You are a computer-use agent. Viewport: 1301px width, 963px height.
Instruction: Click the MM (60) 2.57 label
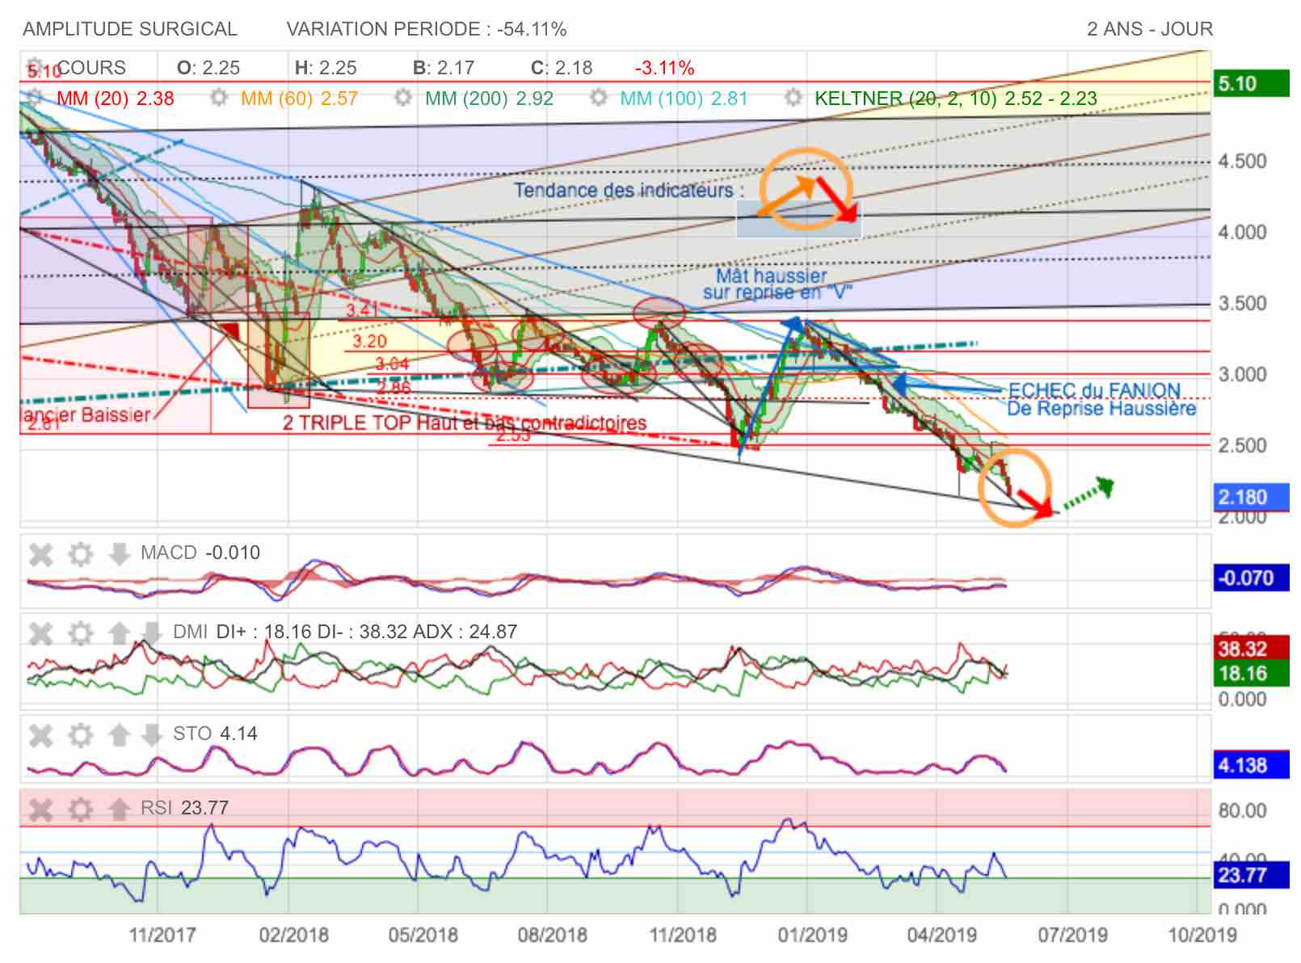point(300,99)
